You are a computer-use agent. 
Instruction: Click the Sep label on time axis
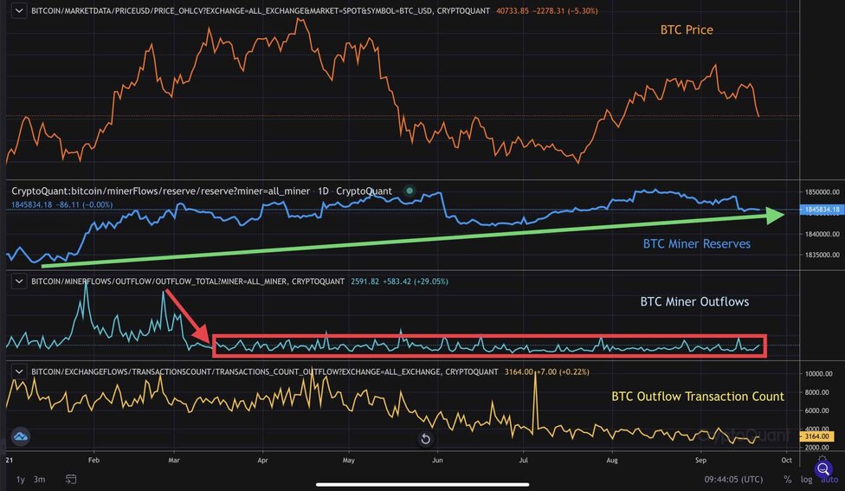(700, 461)
